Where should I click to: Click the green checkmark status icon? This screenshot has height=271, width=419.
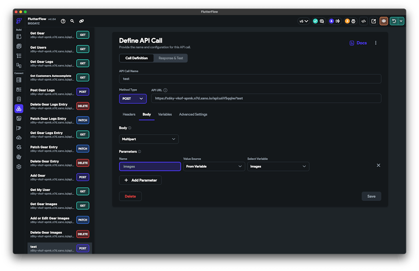click(x=316, y=21)
